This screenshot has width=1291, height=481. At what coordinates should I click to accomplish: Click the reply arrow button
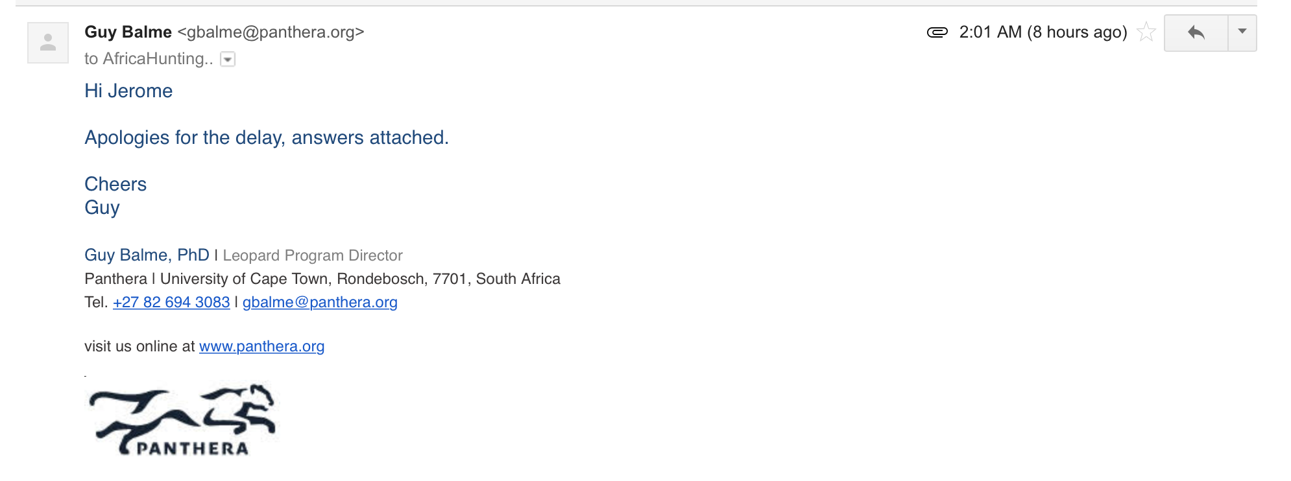[x=1196, y=33]
